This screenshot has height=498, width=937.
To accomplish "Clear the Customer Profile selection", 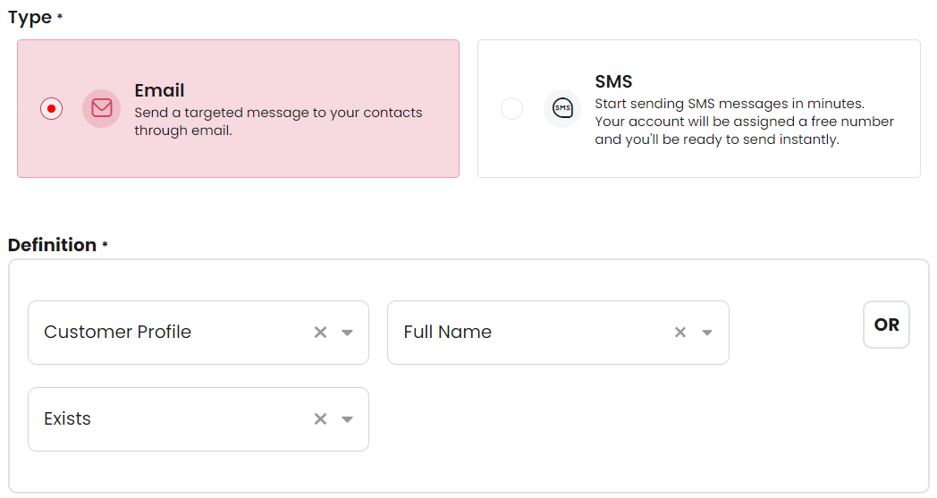I will point(320,333).
